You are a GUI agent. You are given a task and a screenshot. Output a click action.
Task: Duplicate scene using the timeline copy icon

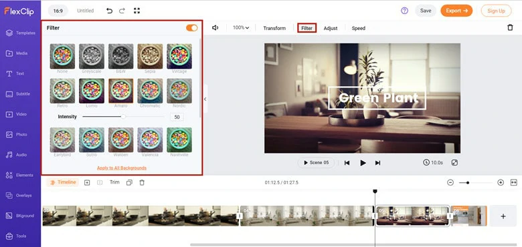[130, 182]
